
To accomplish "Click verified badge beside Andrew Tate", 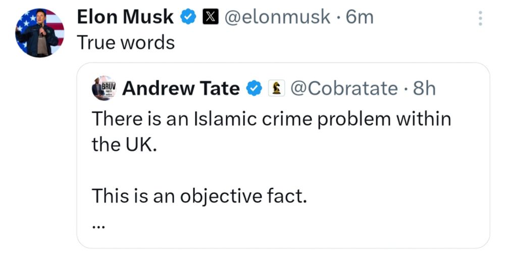I will pyautogui.click(x=255, y=88).
